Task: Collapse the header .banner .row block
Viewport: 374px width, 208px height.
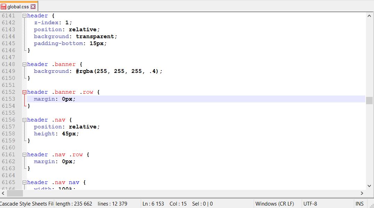Action: [x=24, y=92]
